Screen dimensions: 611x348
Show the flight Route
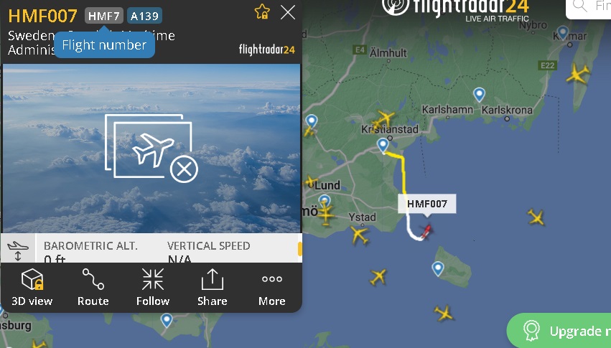click(x=93, y=288)
